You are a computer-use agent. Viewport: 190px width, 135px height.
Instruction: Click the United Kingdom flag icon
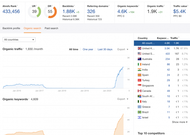point(139,48)
